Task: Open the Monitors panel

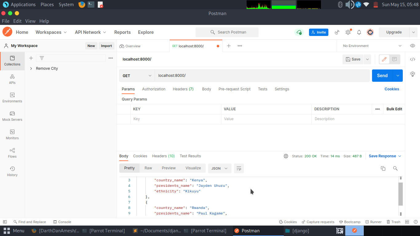Action: pyautogui.click(x=12, y=135)
